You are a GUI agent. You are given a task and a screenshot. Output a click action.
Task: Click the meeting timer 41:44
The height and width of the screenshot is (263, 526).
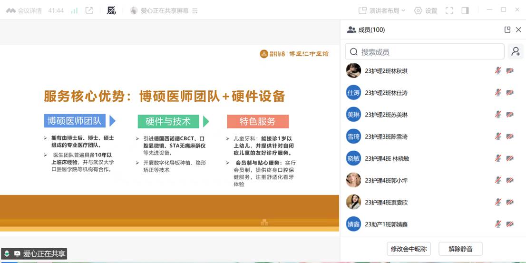click(x=56, y=11)
